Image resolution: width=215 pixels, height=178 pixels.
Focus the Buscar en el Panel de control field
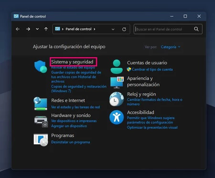point(164,29)
